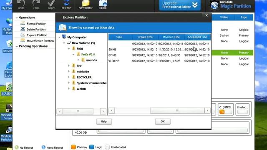Expand the RECYCLER folder node
The height and width of the screenshot is (150, 267).
(69, 77)
